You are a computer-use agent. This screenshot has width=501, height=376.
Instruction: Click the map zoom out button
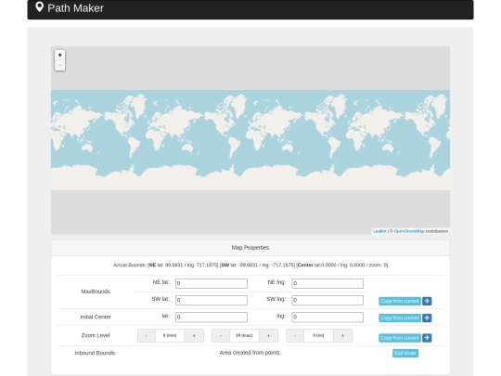pos(59,65)
